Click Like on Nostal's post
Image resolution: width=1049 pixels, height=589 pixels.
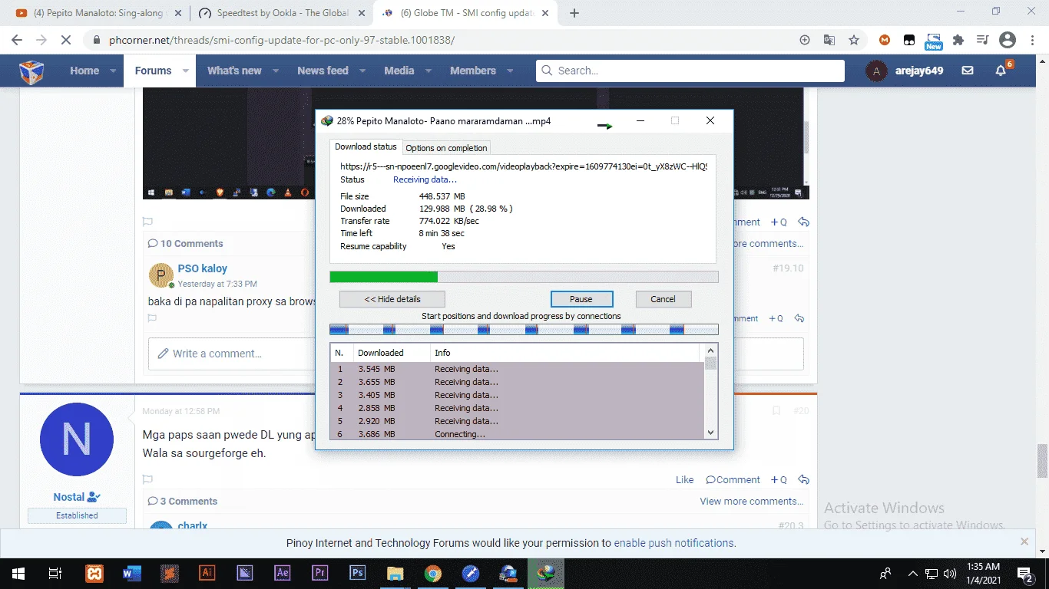click(x=685, y=479)
